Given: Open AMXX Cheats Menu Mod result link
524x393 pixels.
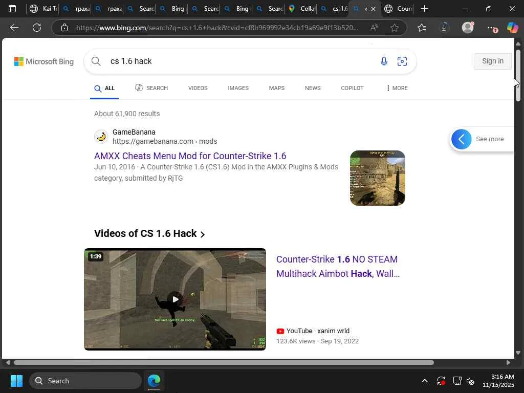Looking at the screenshot, I should pyautogui.click(x=190, y=156).
